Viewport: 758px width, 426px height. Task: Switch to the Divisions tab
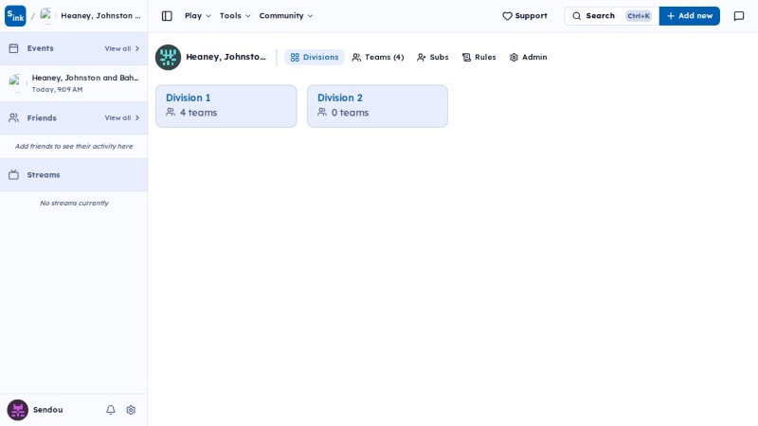click(x=315, y=57)
